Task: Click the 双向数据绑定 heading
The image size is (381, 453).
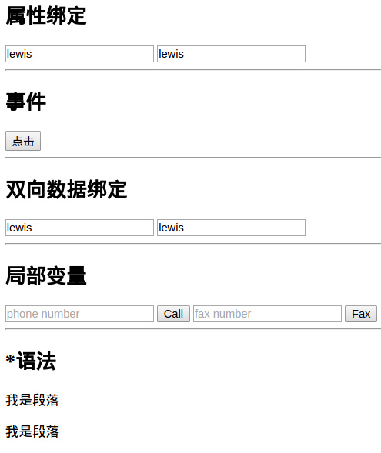Action: (x=66, y=189)
